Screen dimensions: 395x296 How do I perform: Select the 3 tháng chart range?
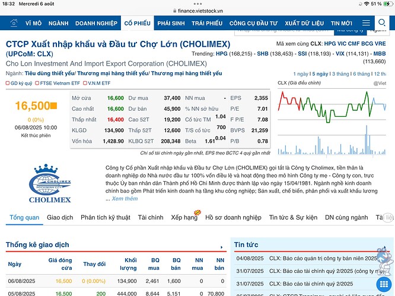pos(340,74)
